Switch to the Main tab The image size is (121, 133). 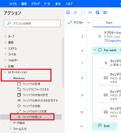(x=109, y=23)
